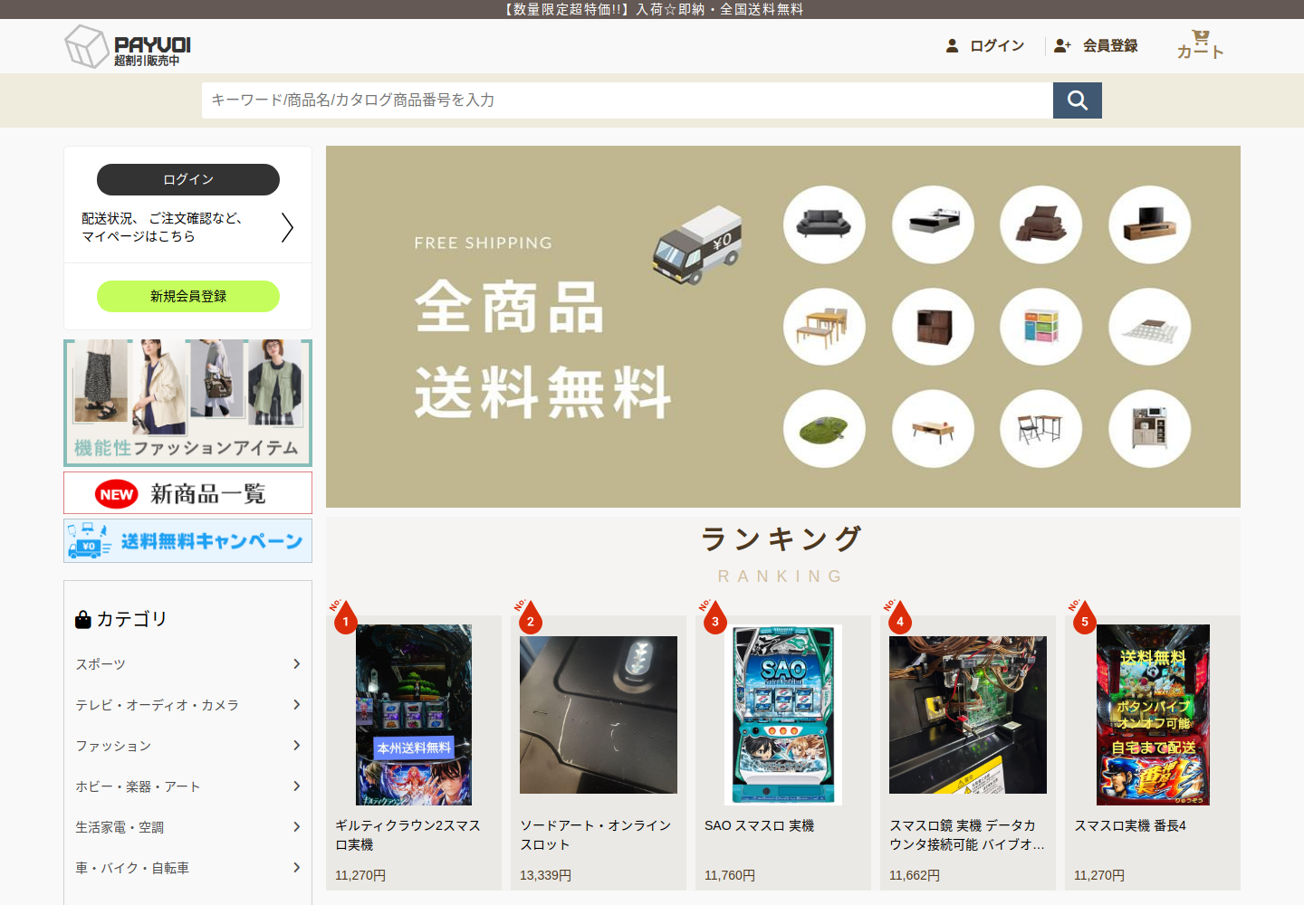Click the magnifying glass search button
Screen dimensions: 1304x905
tap(1078, 100)
